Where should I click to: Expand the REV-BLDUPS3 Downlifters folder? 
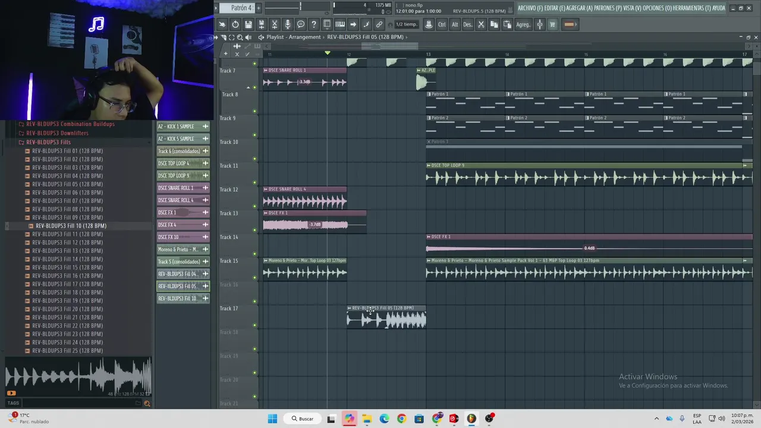click(57, 133)
